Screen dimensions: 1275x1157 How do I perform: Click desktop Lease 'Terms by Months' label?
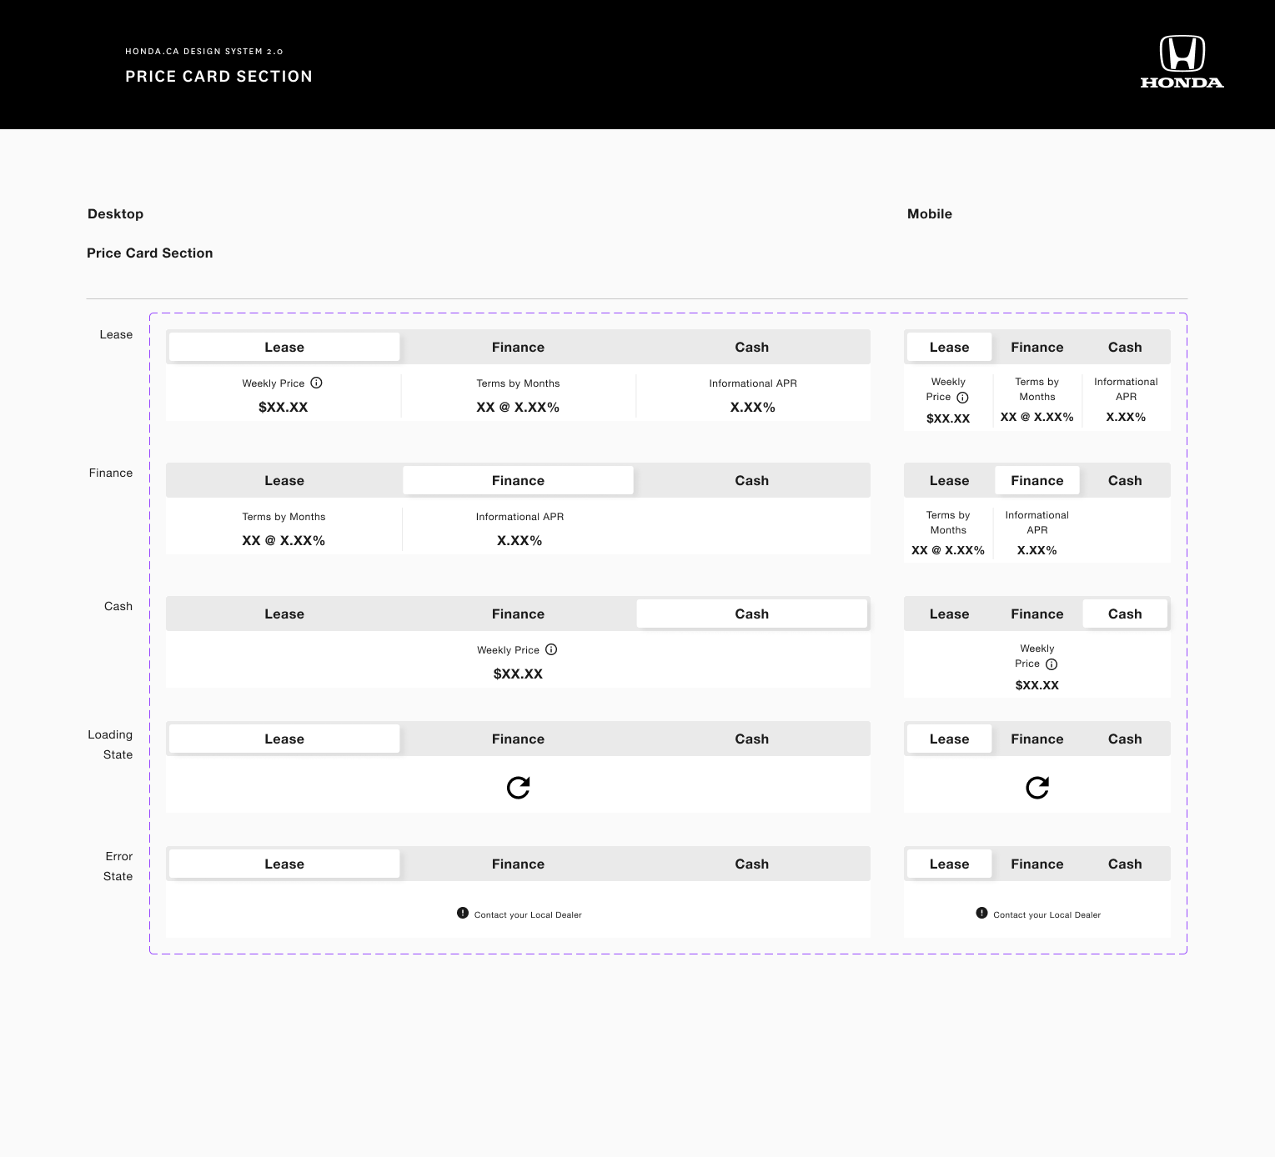pyautogui.click(x=518, y=383)
